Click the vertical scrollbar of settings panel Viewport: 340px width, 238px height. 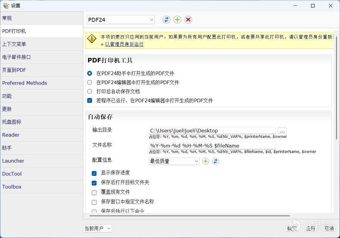coord(337,88)
